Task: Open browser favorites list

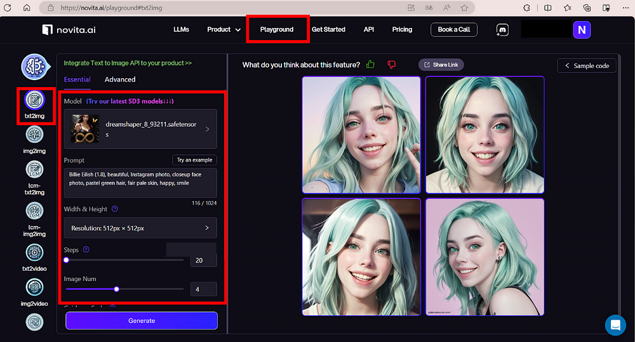Action: 567,8
